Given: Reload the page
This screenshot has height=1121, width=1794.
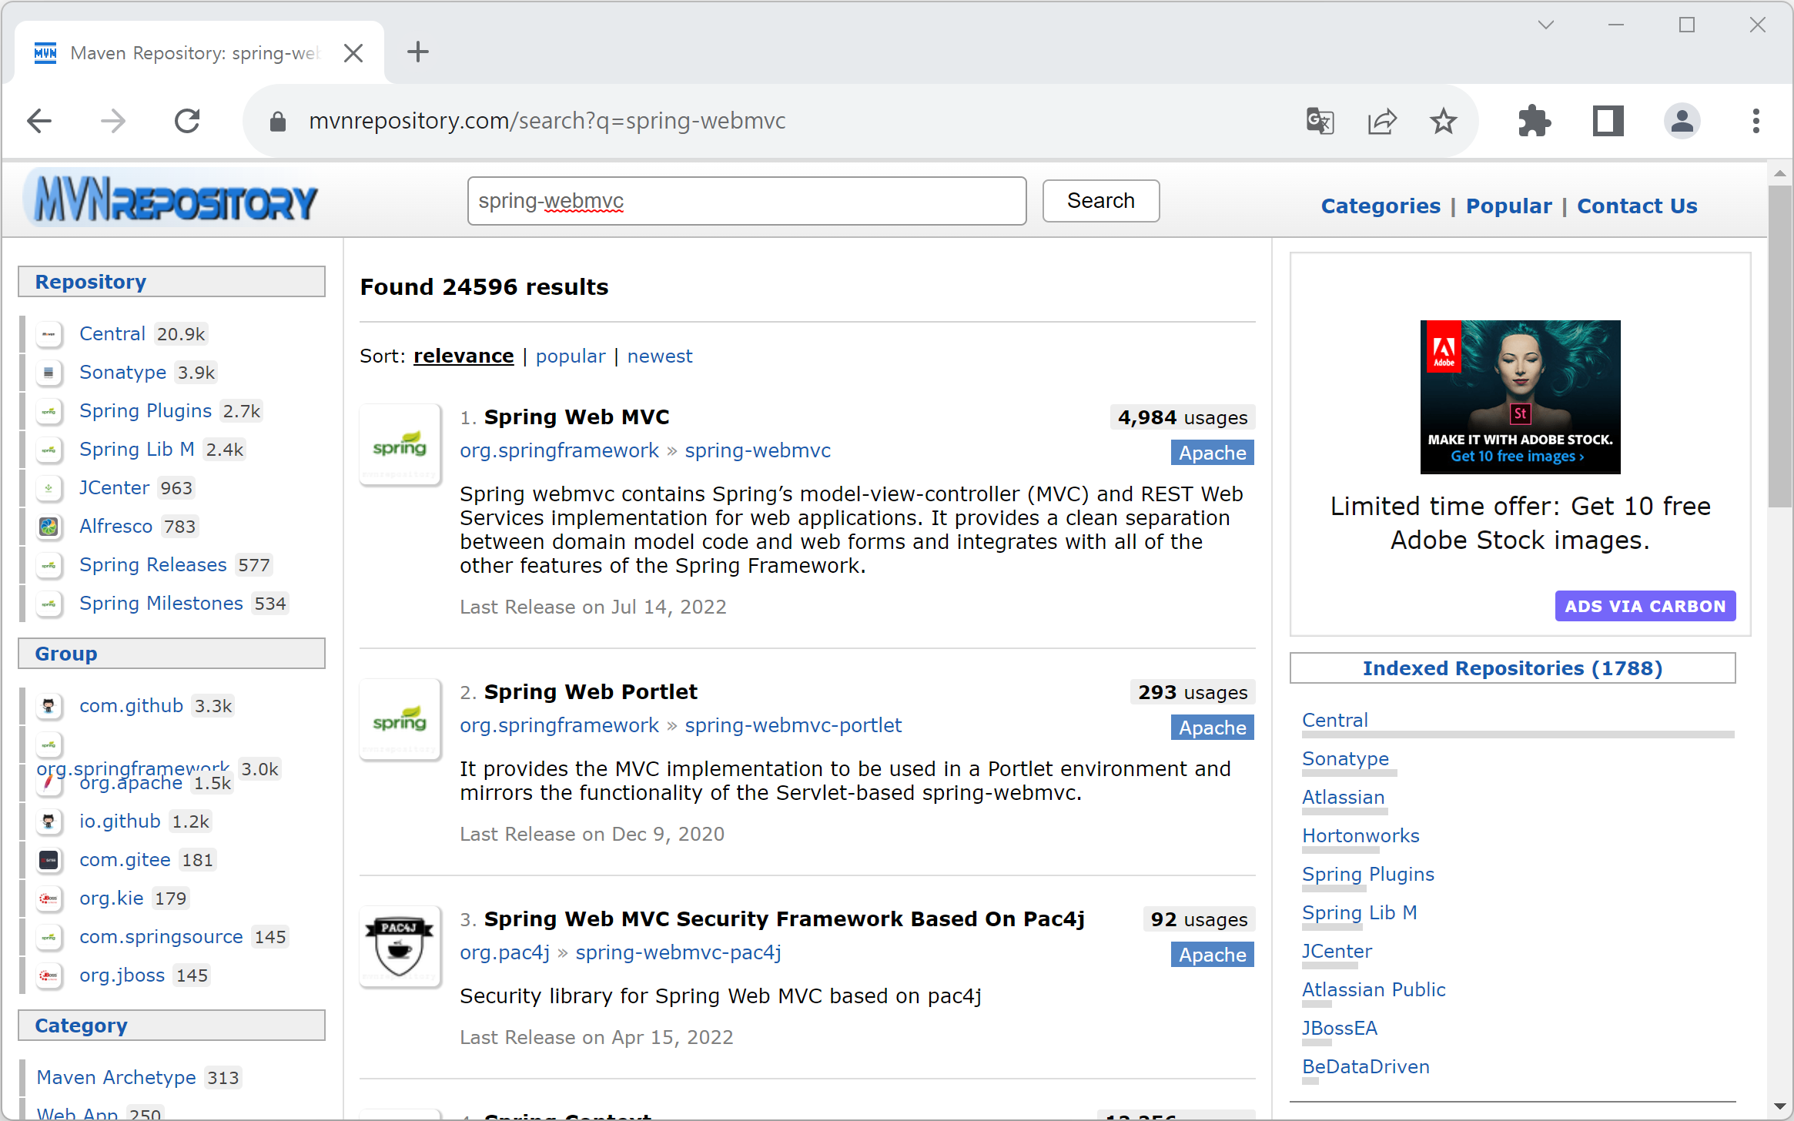Looking at the screenshot, I should (186, 121).
